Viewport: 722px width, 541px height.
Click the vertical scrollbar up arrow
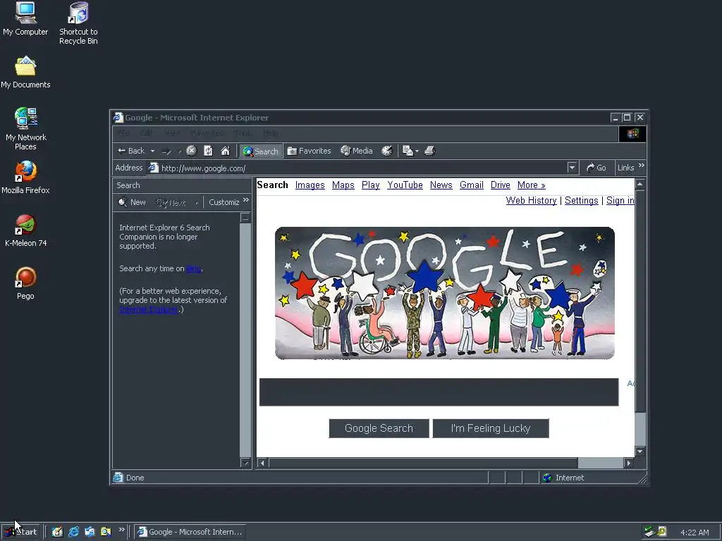(640, 185)
